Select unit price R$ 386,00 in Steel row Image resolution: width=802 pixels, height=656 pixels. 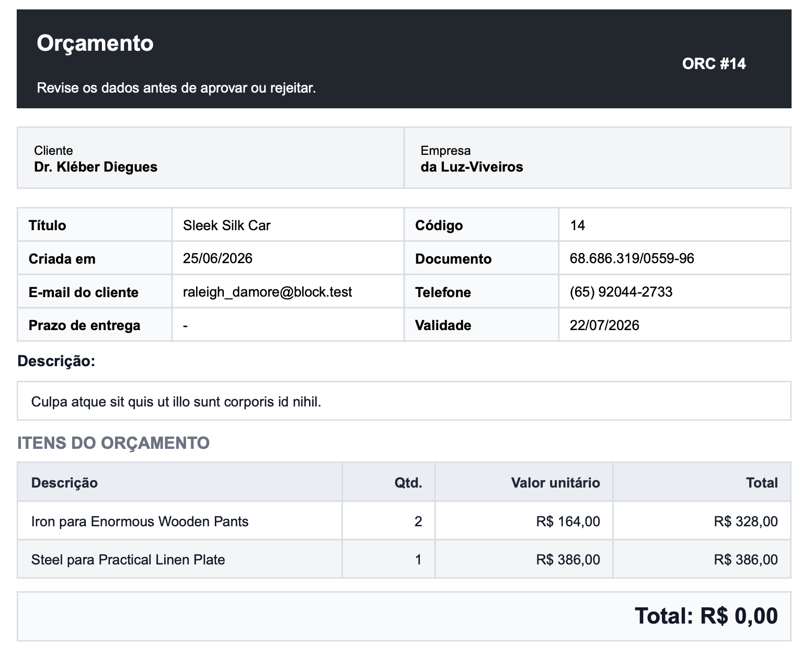coord(568,560)
